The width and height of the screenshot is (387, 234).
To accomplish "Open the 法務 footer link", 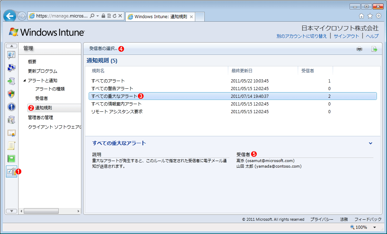I will (344, 219).
